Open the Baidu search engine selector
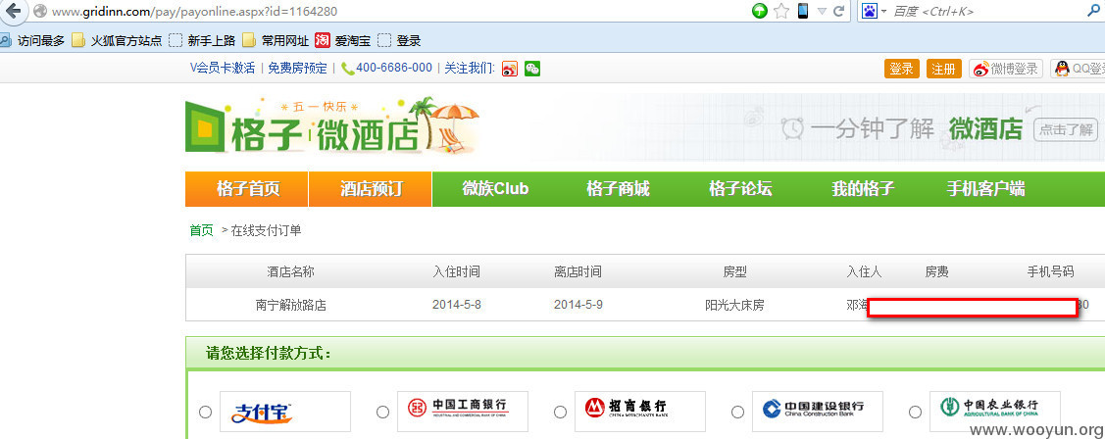This screenshot has width=1105, height=439. point(874,11)
